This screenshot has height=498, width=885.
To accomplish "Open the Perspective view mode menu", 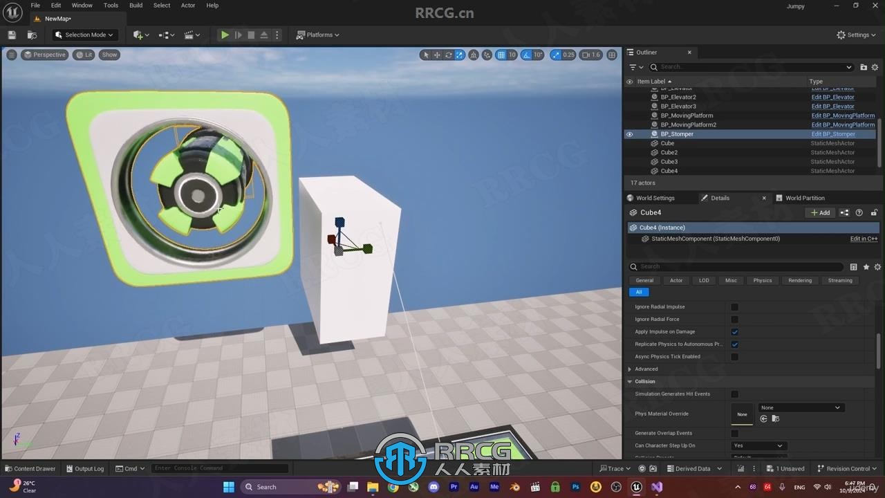I will tap(45, 55).
